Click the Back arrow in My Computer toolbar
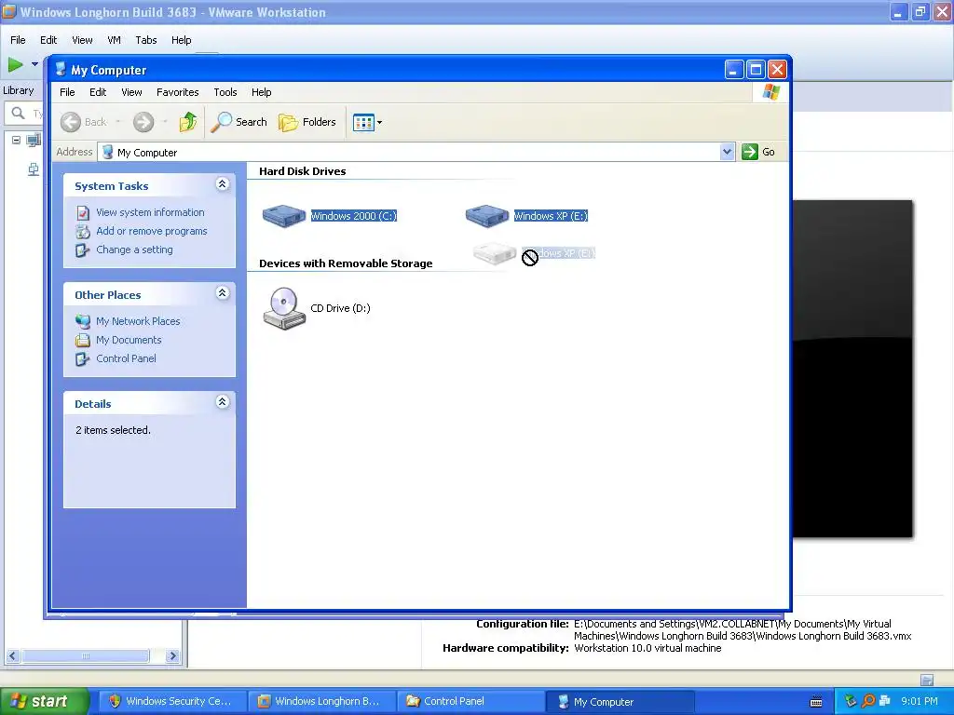 point(71,122)
